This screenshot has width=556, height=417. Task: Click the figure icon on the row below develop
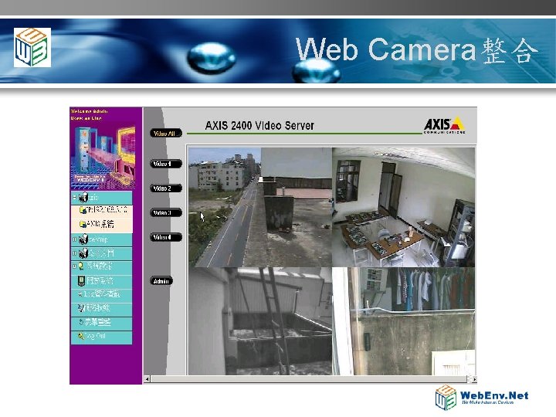click(83, 253)
